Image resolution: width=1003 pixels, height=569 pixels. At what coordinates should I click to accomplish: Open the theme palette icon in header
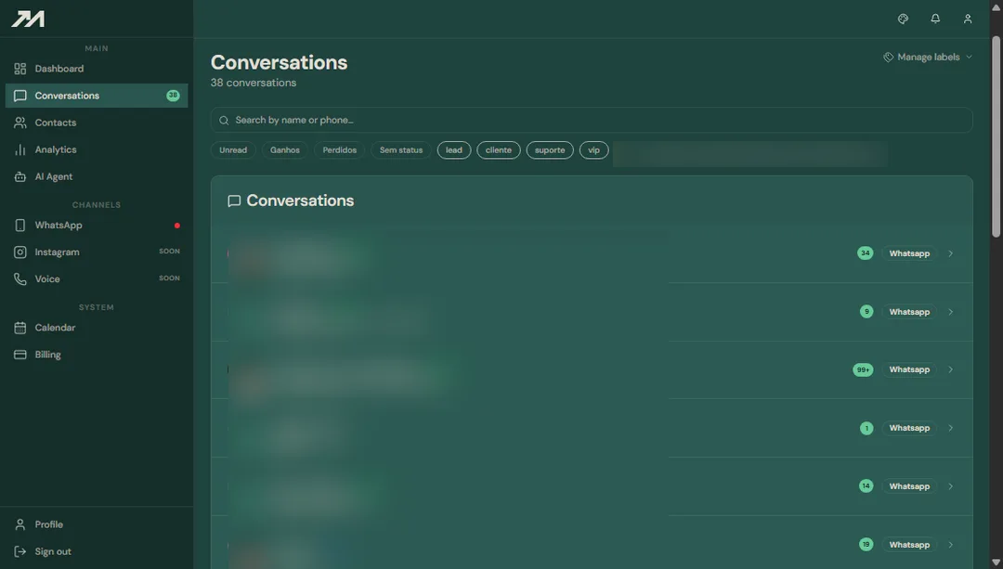coord(903,19)
